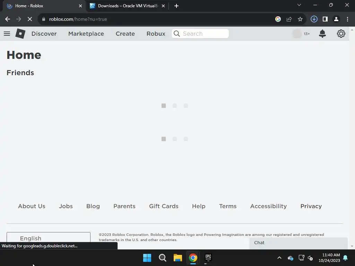
Task: Click the address bar URL
Action: point(78,19)
